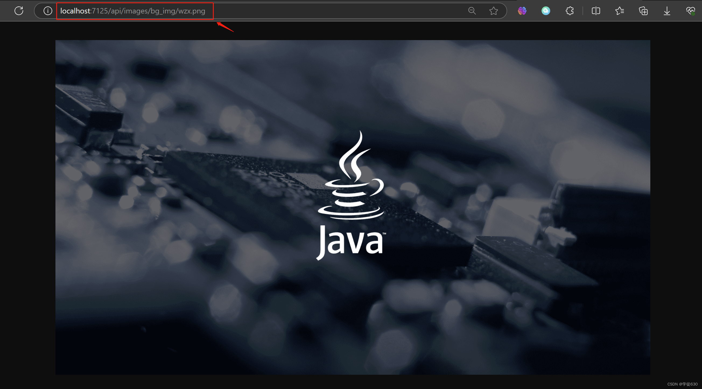Open the Extensions puzzle piece menu

(x=570, y=11)
